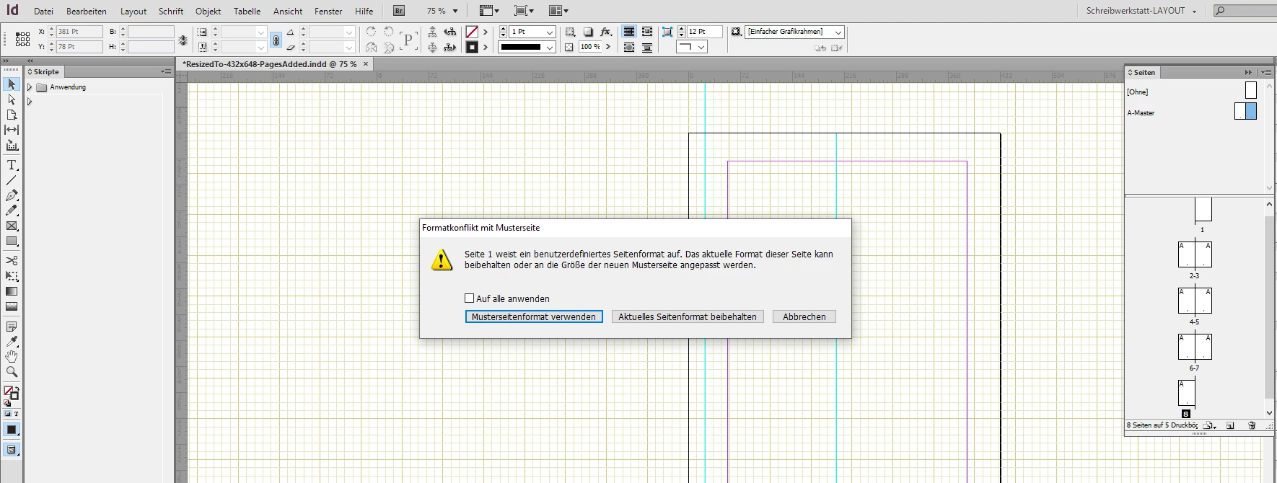Click the X position field 381 Pt

[79, 32]
